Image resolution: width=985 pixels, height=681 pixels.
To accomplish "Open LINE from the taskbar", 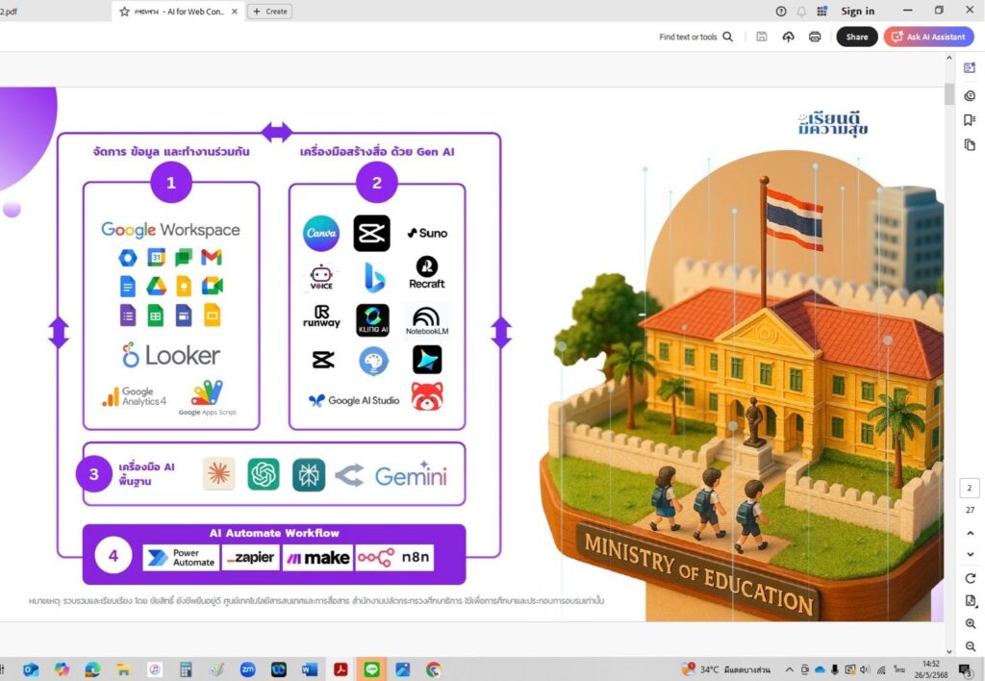I will pyautogui.click(x=372, y=669).
